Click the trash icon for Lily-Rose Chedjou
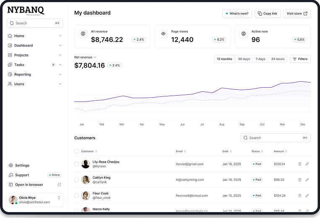This screenshot has height=218, width=320. coord(299,164)
